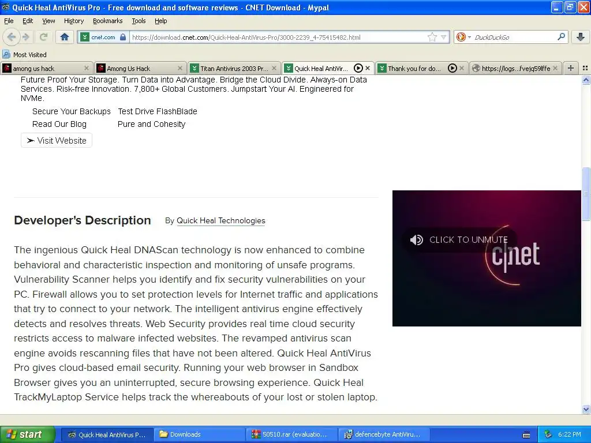
Task: Open the Pure and Cohesity link
Action: (x=152, y=125)
